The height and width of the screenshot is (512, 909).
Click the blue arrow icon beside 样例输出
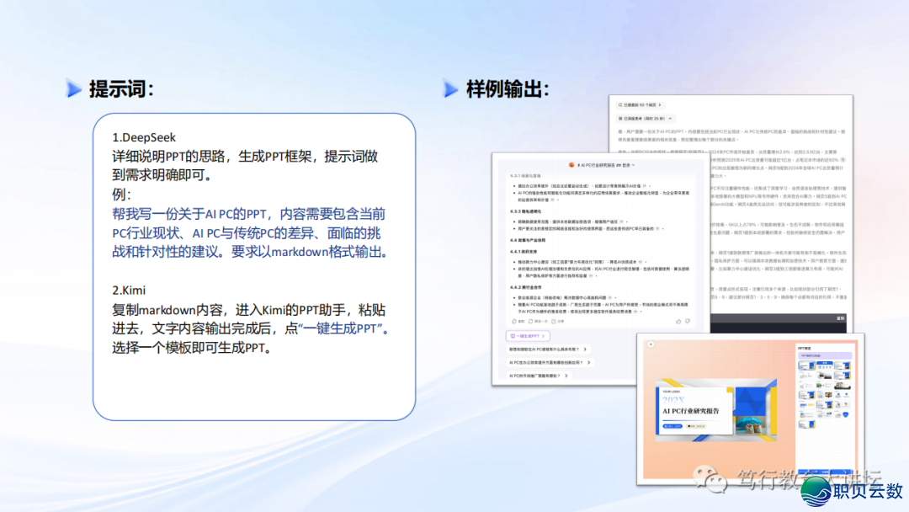[x=450, y=88]
